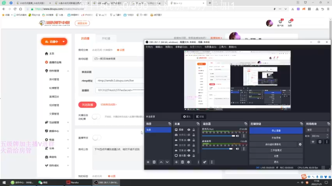Add a new scene transition

click(313, 142)
